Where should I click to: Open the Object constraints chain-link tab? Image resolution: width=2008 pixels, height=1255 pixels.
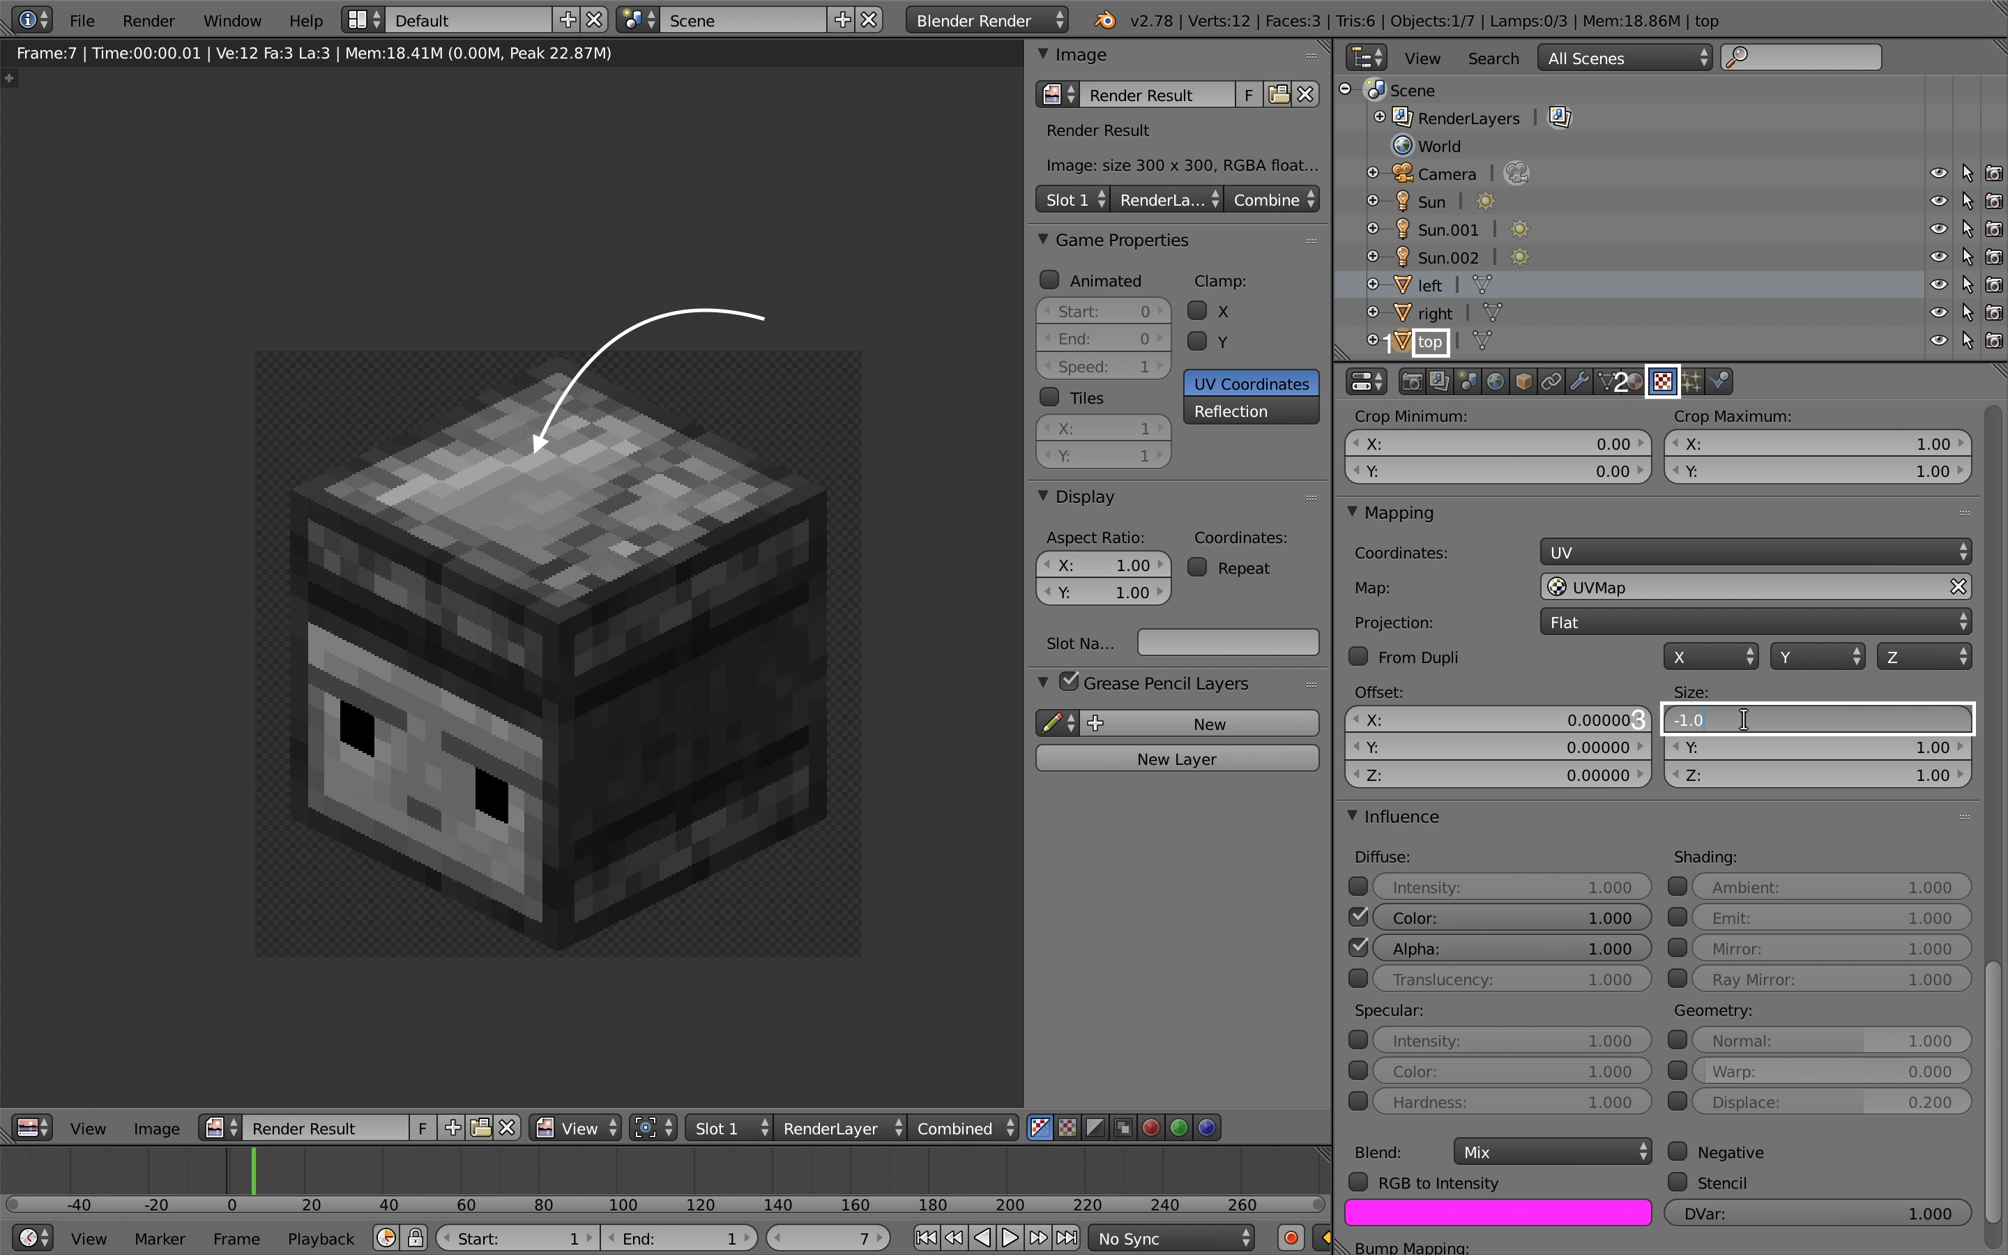[1551, 382]
